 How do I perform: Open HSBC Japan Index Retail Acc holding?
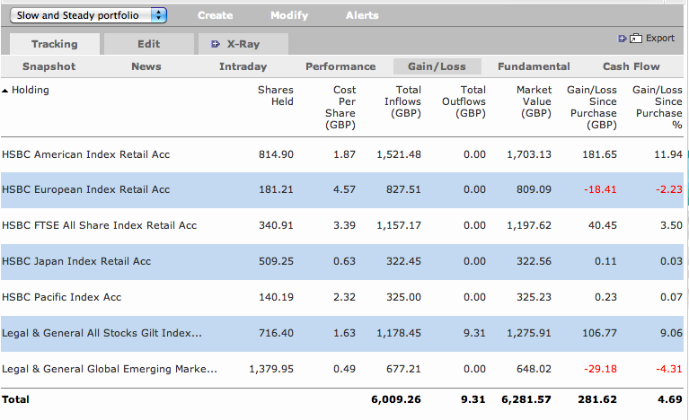[x=76, y=261]
